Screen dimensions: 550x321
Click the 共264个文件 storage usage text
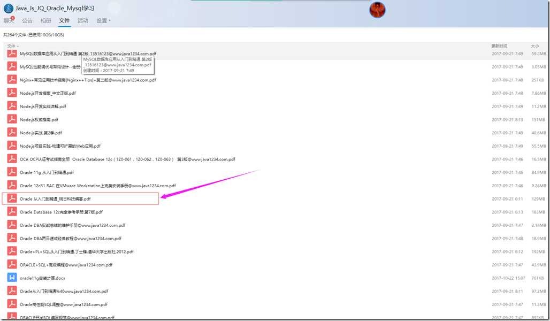point(34,35)
